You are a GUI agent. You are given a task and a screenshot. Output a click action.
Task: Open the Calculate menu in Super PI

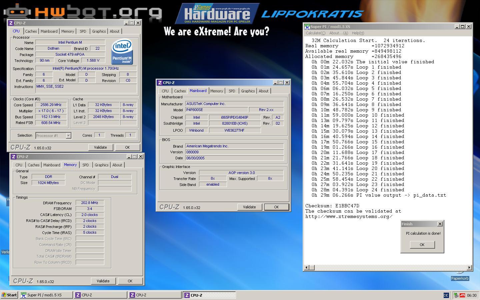pyautogui.click(x=315, y=33)
